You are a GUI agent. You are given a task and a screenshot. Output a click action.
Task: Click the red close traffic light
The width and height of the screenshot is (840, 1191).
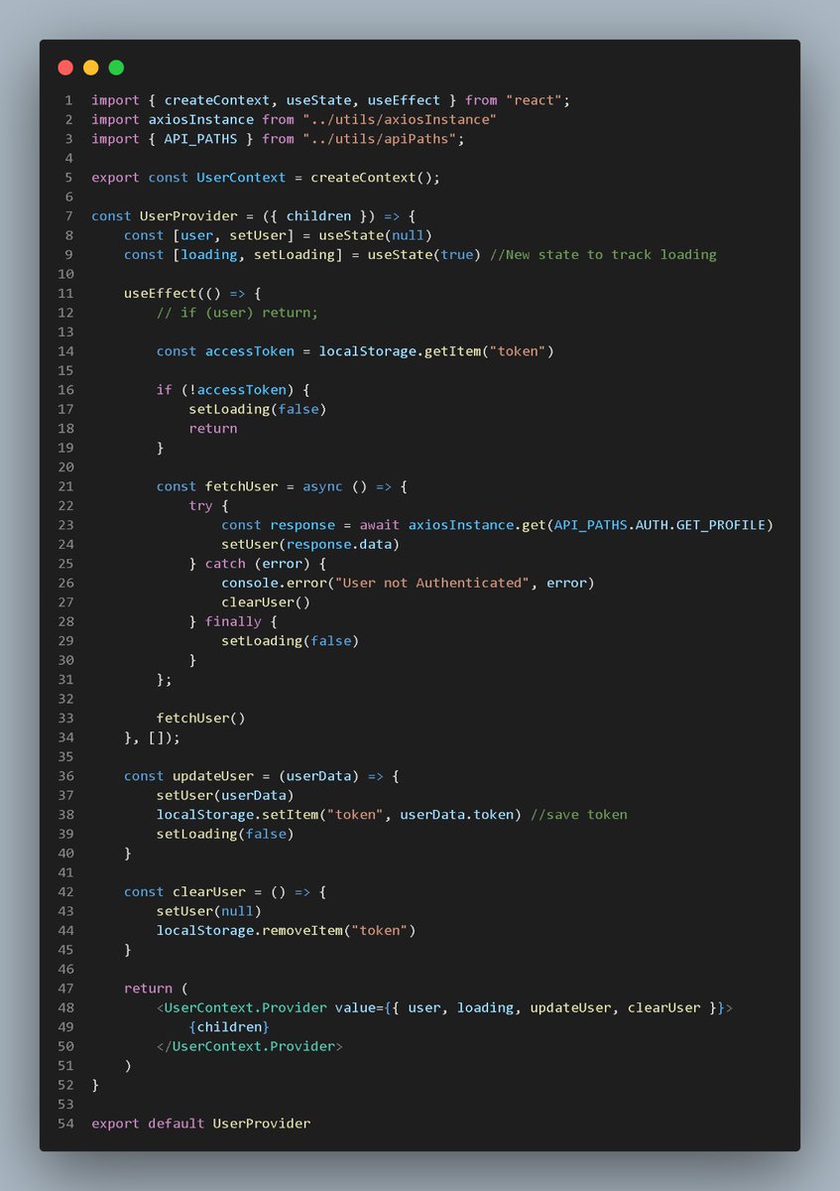pyautogui.click(x=64, y=66)
